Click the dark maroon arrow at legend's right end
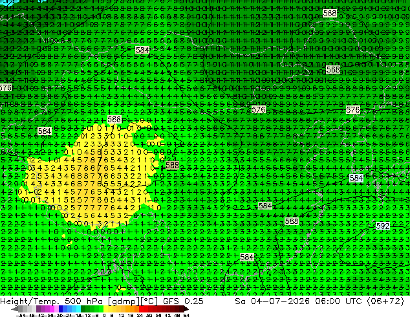 186,309
